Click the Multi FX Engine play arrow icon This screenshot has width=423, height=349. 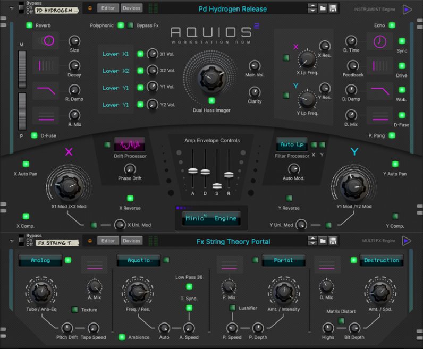click(407, 241)
